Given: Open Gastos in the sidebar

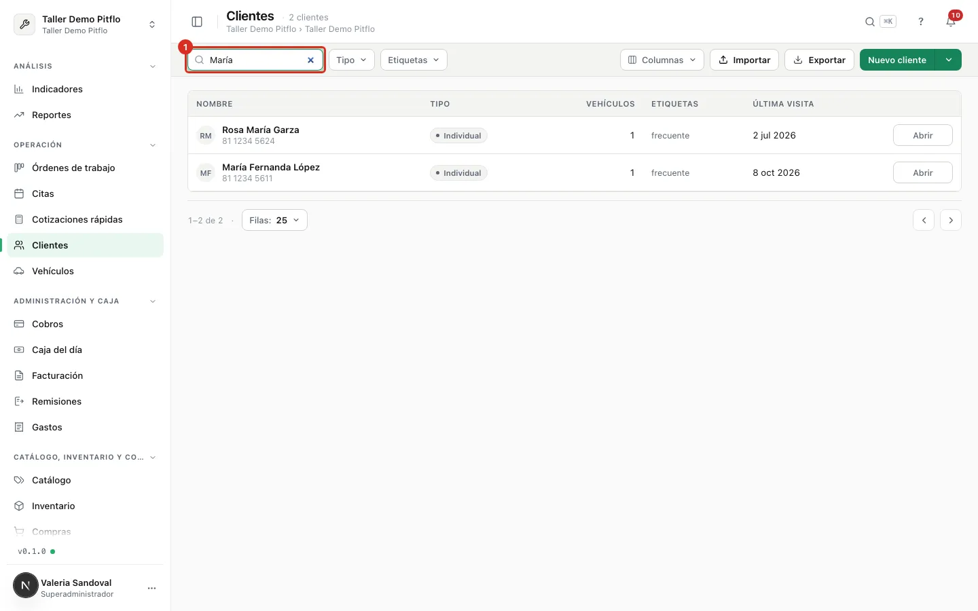Looking at the screenshot, I should (86, 427).
